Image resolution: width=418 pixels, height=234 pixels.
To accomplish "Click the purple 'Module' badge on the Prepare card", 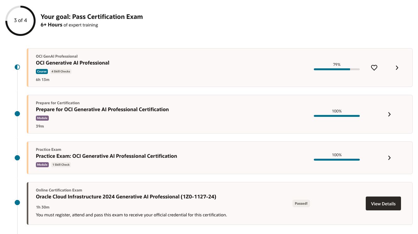I will pyautogui.click(x=42, y=118).
